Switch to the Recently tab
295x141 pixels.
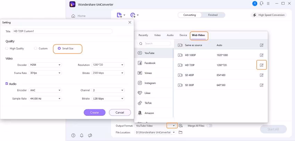click(143, 35)
